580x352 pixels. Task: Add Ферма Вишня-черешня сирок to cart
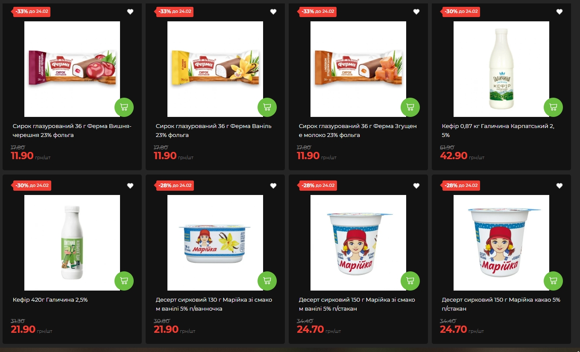coord(124,107)
